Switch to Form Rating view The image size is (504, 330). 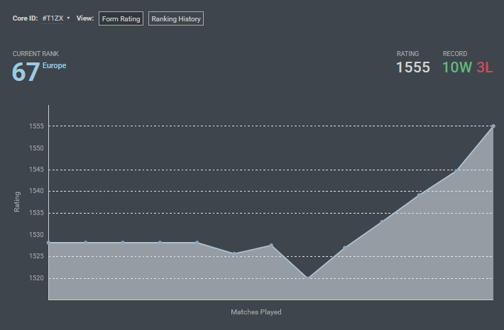click(x=121, y=18)
